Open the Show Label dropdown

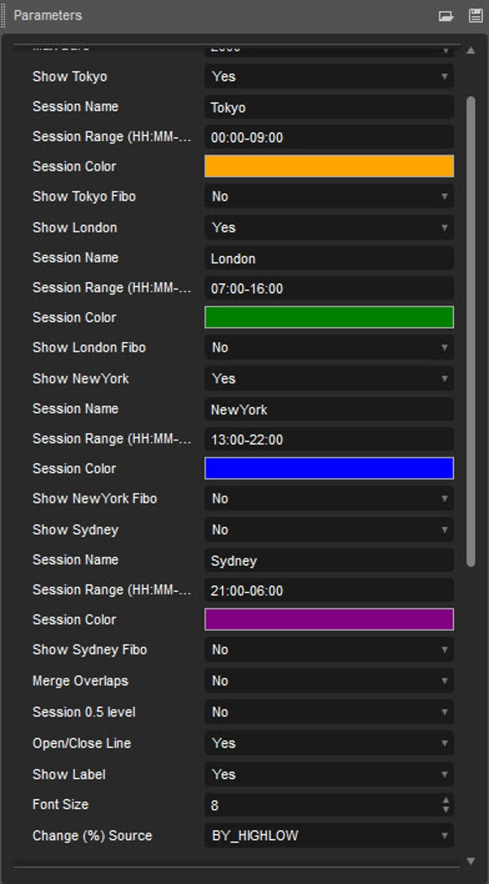pos(329,773)
